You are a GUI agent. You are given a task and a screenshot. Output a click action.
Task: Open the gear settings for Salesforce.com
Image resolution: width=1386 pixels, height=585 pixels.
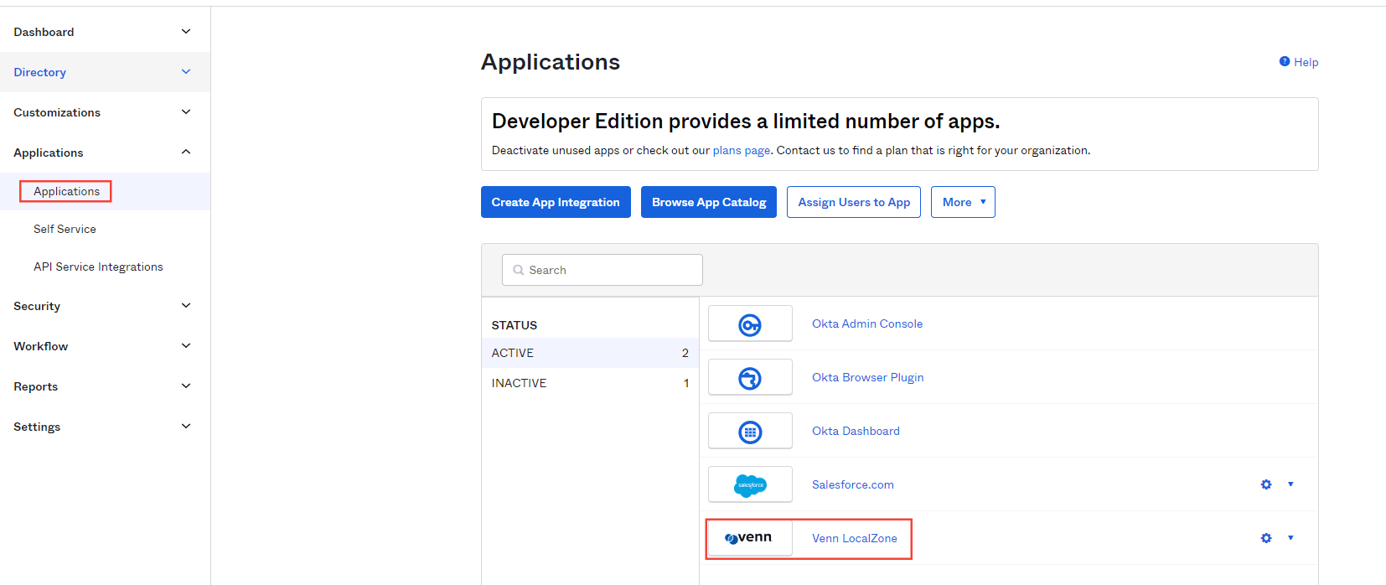coord(1266,484)
